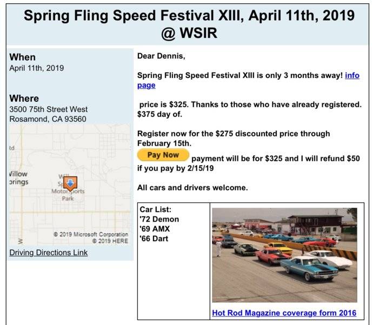
Task: Click the Microsoft Corporation map copyright
Action: coord(91,235)
